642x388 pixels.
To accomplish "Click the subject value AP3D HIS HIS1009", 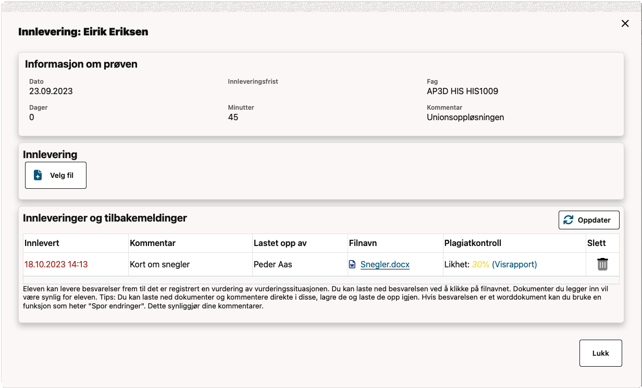I will (x=462, y=91).
